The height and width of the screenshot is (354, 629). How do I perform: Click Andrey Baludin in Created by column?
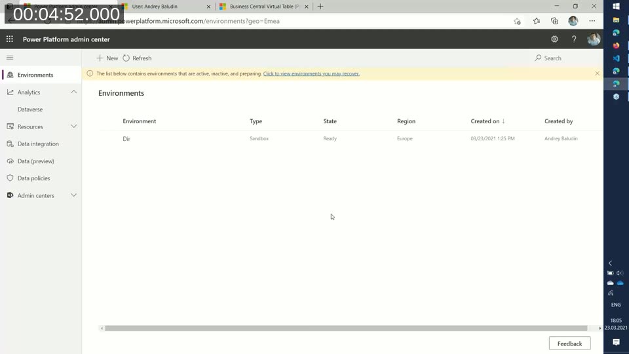click(x=561, y=138)
